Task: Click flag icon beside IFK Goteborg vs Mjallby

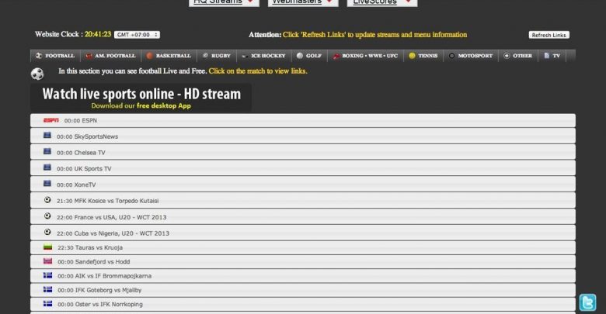Action: tap(47, 289)
